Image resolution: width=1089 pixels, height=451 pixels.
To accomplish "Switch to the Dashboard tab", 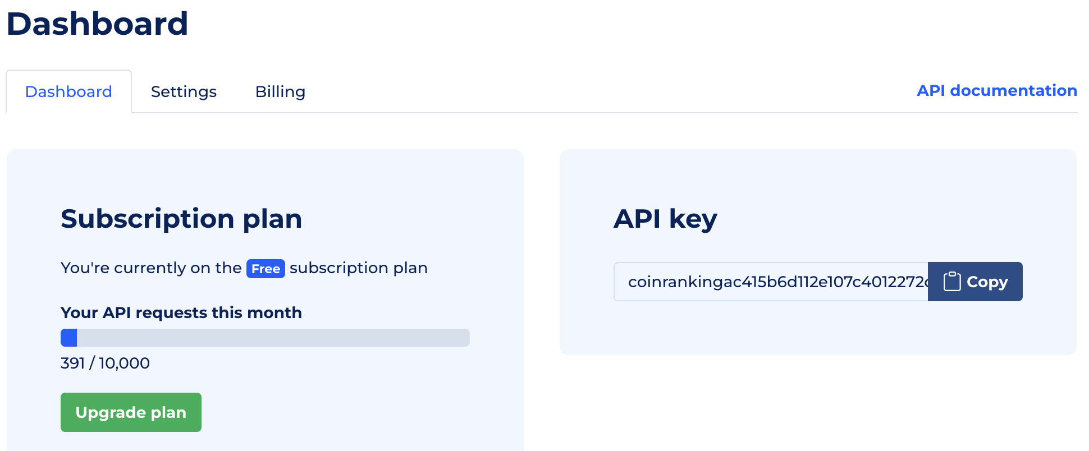I will (x=68, y=91).
